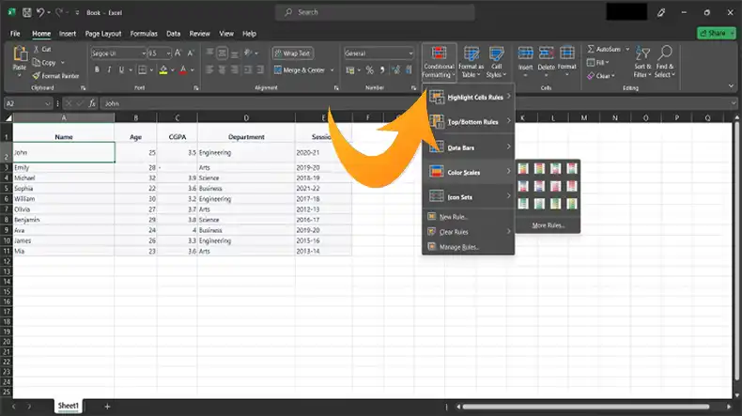Click the Search box in title bar
742x416 pixels.
pos(375,12)
